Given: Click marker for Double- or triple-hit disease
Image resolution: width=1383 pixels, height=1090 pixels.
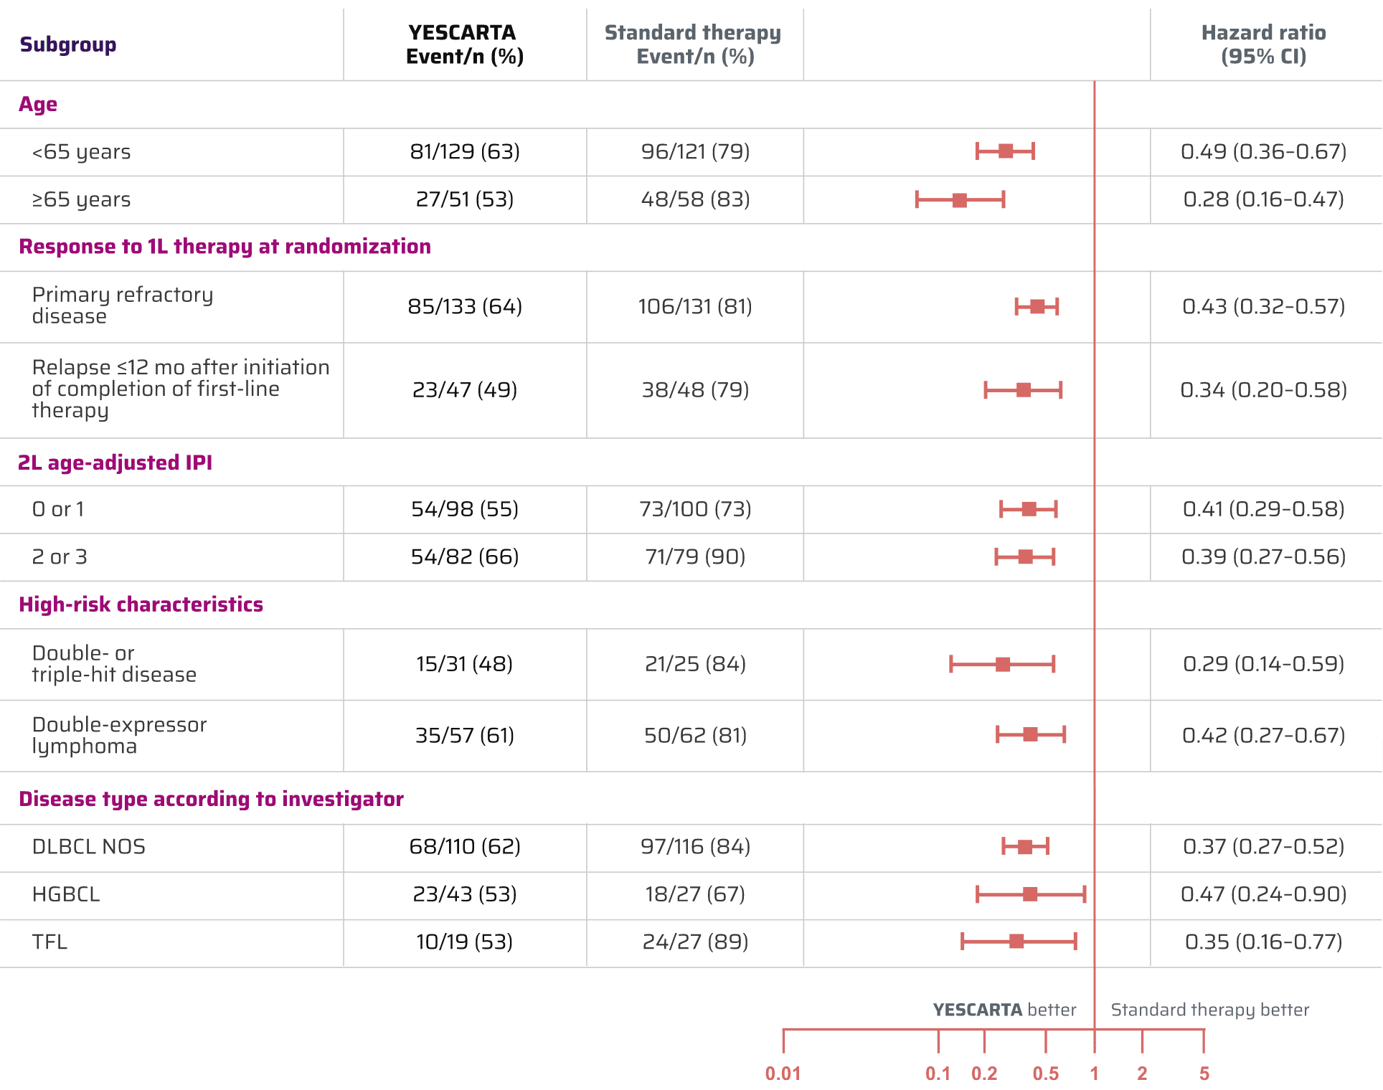Looking at the screenshot, I should [x=1003, y=665].
